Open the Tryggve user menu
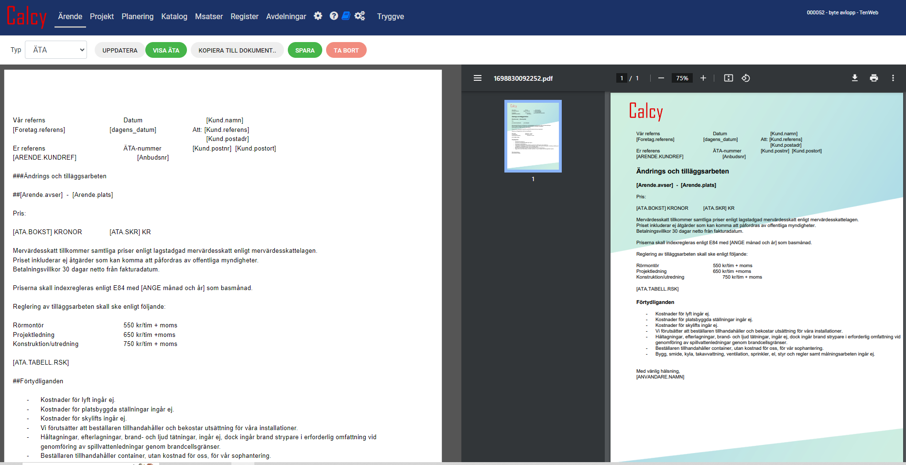This screenshot has height=465, width=906. pos(390,16)
